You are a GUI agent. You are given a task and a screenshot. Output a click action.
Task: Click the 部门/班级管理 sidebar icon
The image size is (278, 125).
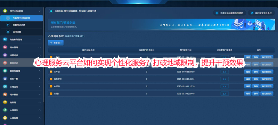[5, 11]
